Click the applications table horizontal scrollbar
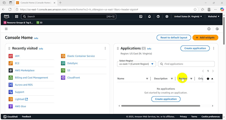Screen dimensions: 226x120 click(161, 106)
